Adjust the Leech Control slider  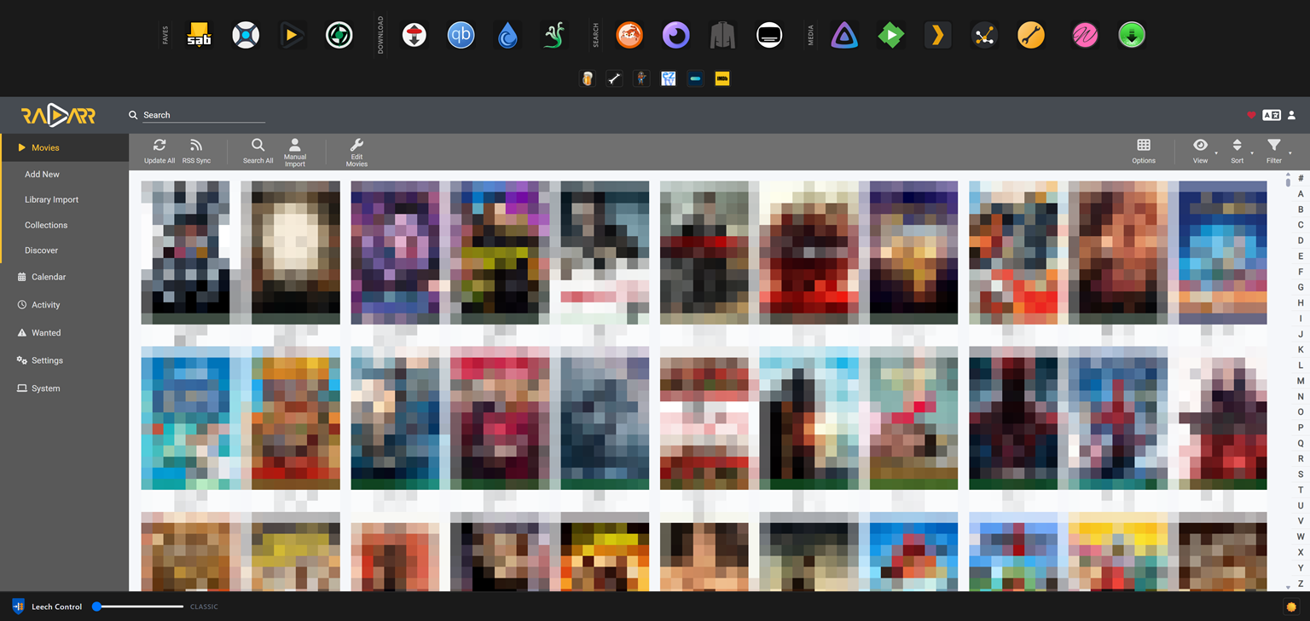[138, 607]
